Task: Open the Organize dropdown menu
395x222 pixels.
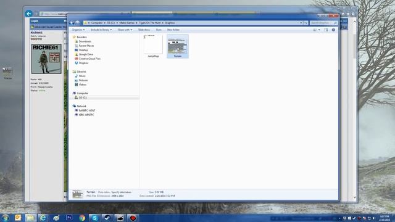Action: pos(78,30)
